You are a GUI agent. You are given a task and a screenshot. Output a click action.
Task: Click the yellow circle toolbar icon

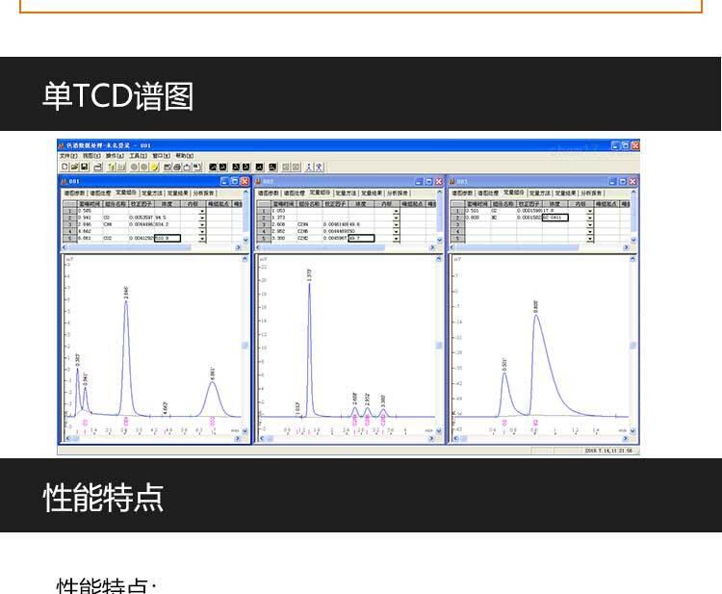tap(154, 167)
